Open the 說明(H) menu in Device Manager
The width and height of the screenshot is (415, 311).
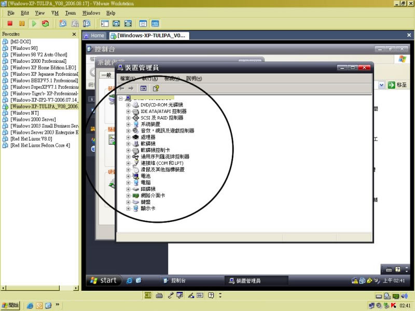pyautogui.click(x=194, y=79)
